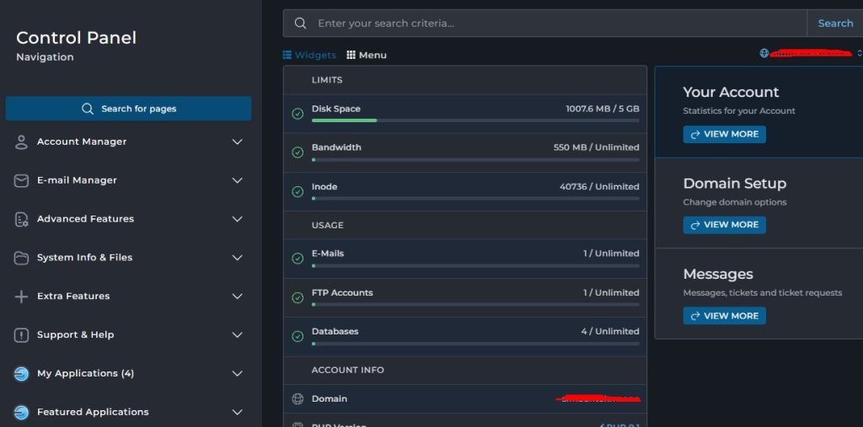Open E-mail Manager menu item

coord(128,180)
